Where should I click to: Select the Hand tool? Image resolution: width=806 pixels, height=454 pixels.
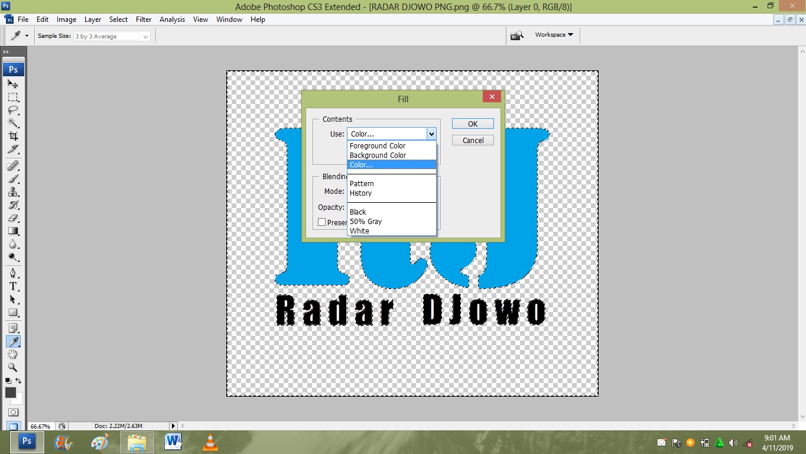(13, 354)
